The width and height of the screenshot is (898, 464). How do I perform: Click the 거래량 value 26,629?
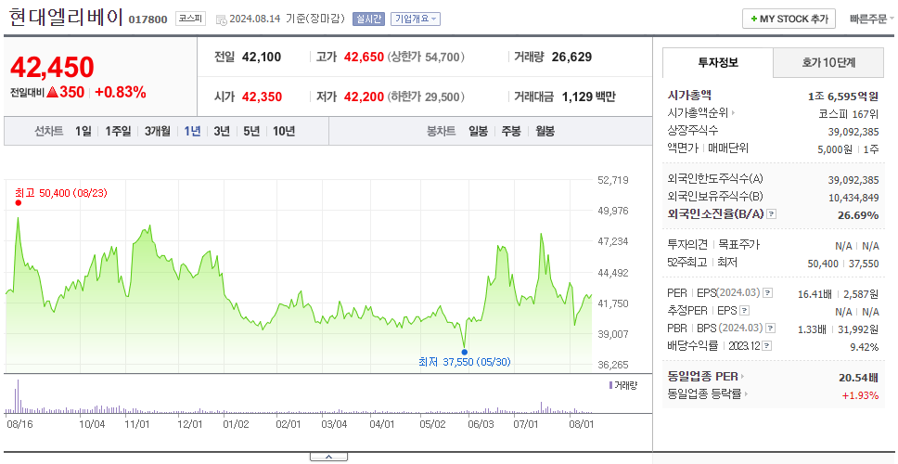point(571,57)
